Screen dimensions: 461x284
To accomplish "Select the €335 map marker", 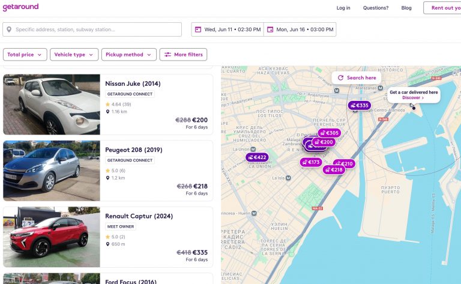I will tap(360, 105).
